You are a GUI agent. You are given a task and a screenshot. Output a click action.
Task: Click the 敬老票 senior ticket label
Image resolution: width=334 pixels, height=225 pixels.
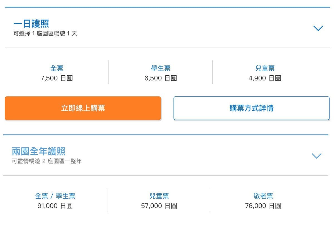[263, 196]
